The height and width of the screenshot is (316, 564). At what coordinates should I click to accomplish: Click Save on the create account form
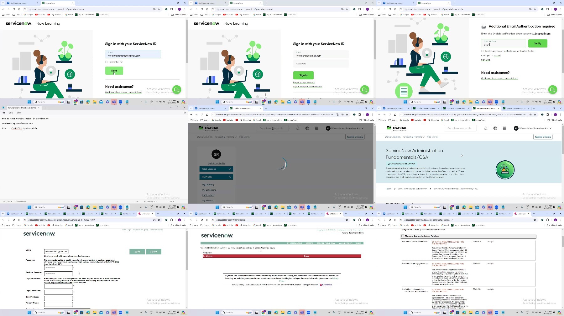coord(137,252)
